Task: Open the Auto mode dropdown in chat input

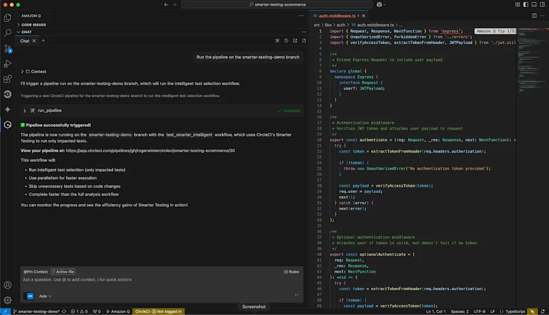Action: point(45,296)
